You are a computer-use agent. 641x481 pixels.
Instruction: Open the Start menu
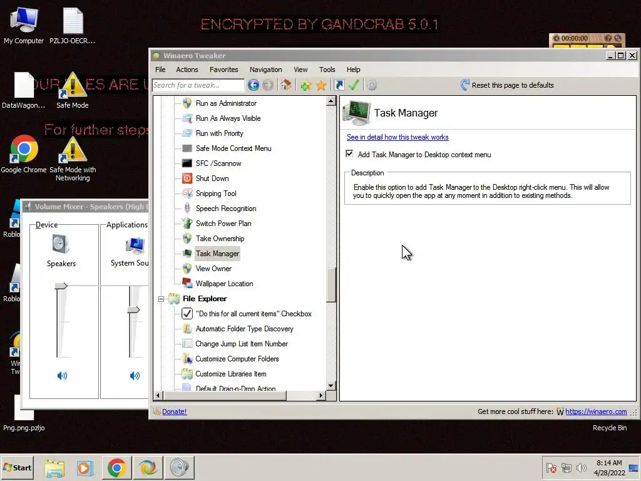[17, 467]
